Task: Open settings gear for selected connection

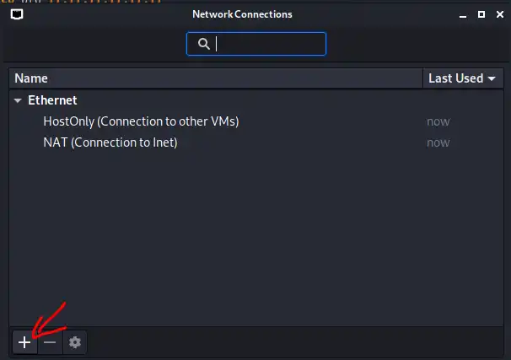Action: click(x=75, y=342)
